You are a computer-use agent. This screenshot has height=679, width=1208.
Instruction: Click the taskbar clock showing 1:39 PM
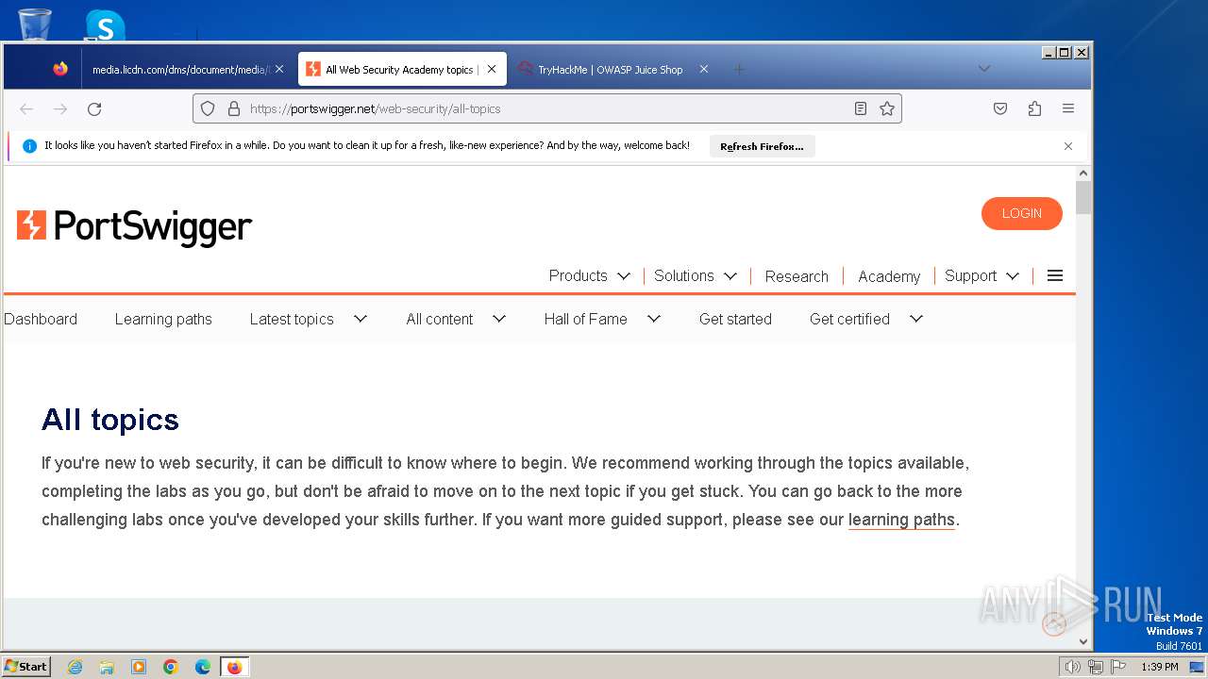coord(1159,667)
